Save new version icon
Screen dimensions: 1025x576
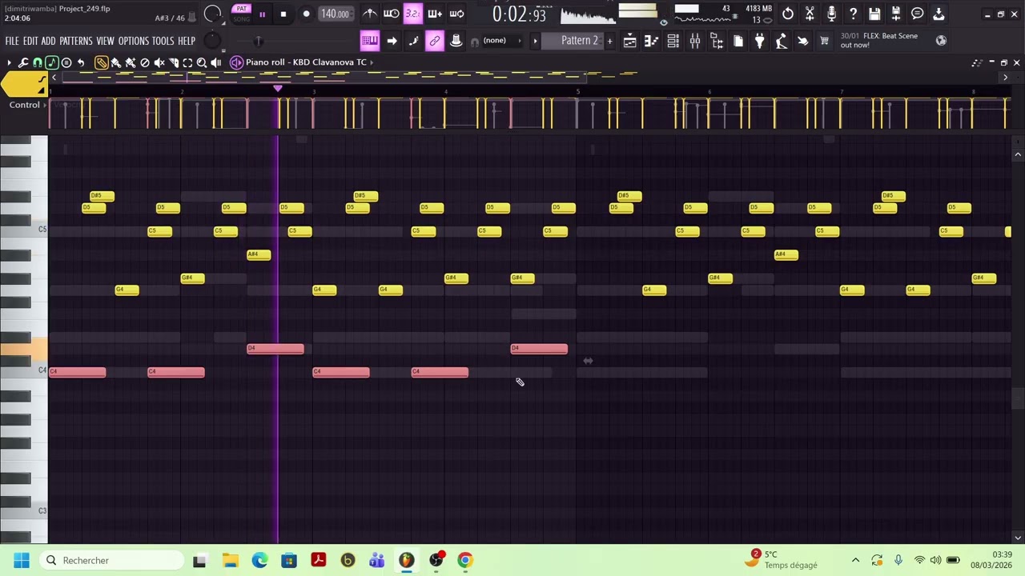896,14
